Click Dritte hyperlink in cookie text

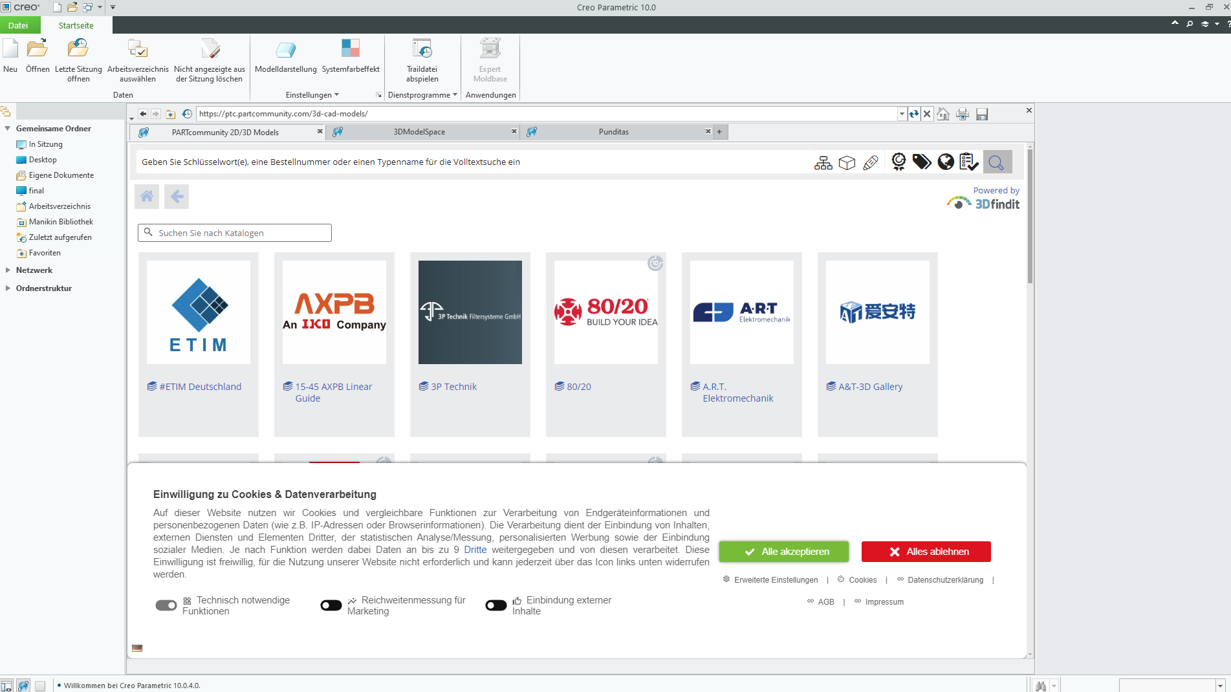pos(475,550)
